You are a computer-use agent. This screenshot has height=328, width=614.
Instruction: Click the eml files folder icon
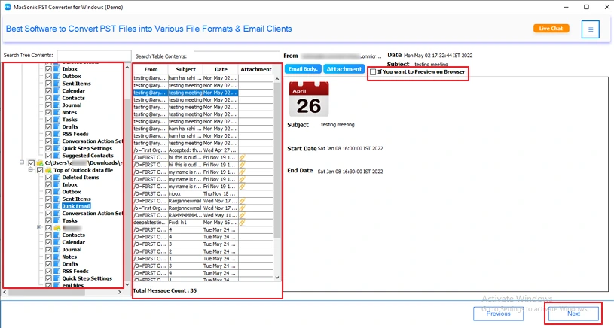click(57, 285)
